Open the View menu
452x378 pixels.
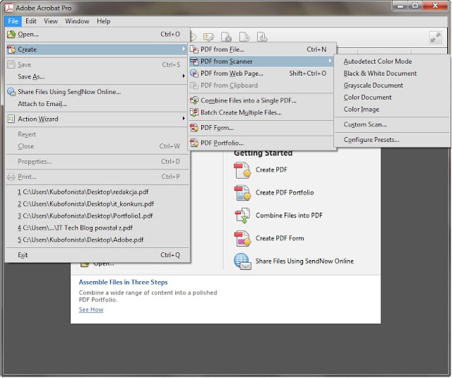pyautogui.click(x=51, y=21)
